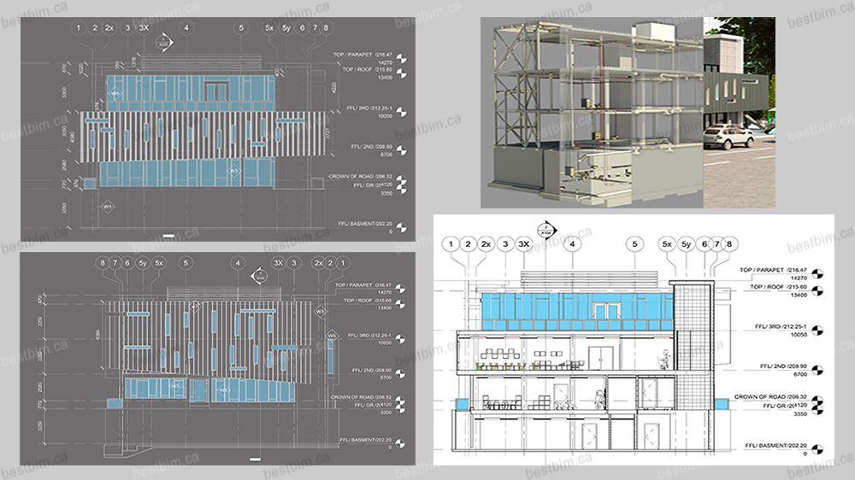855x480 pixels.
Task: Select grid bubble 3X in lower gray elevation
Action: [x=278, y=262]
